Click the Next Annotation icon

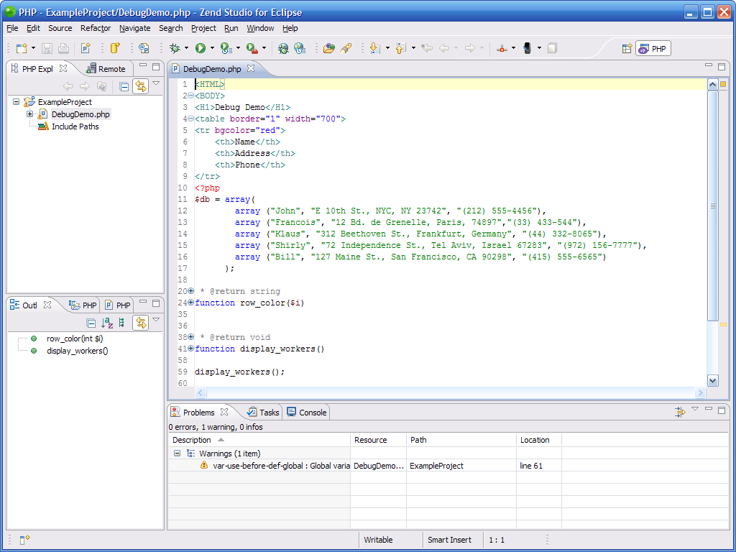374,48
